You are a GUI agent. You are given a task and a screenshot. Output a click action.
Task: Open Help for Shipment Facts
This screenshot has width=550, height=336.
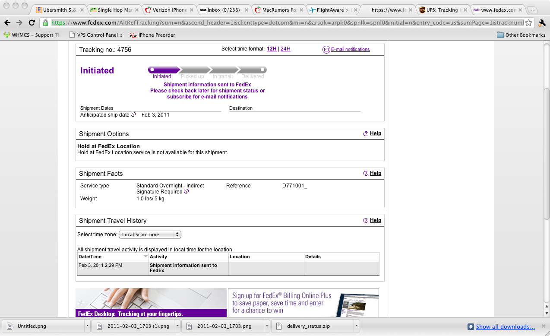[x=376, y=173]
